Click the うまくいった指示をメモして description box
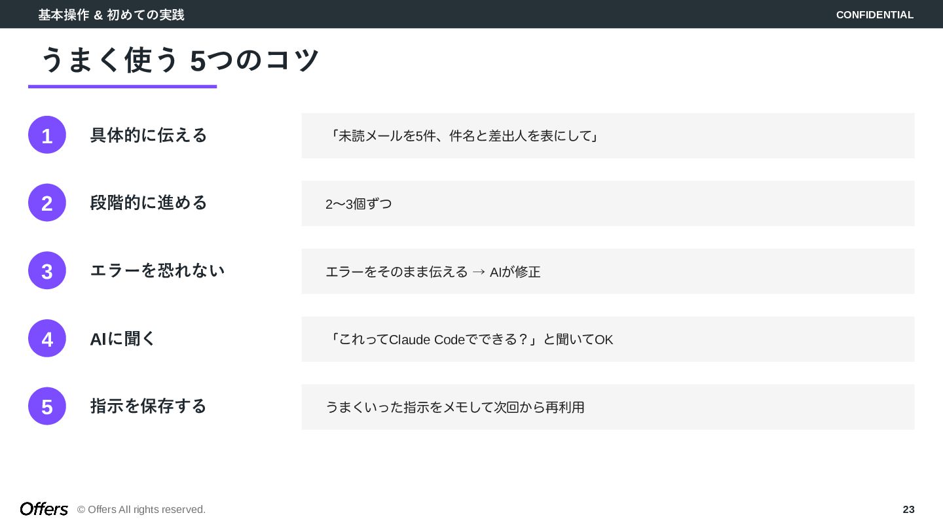 pyautogui.click(x=608, y=407)
